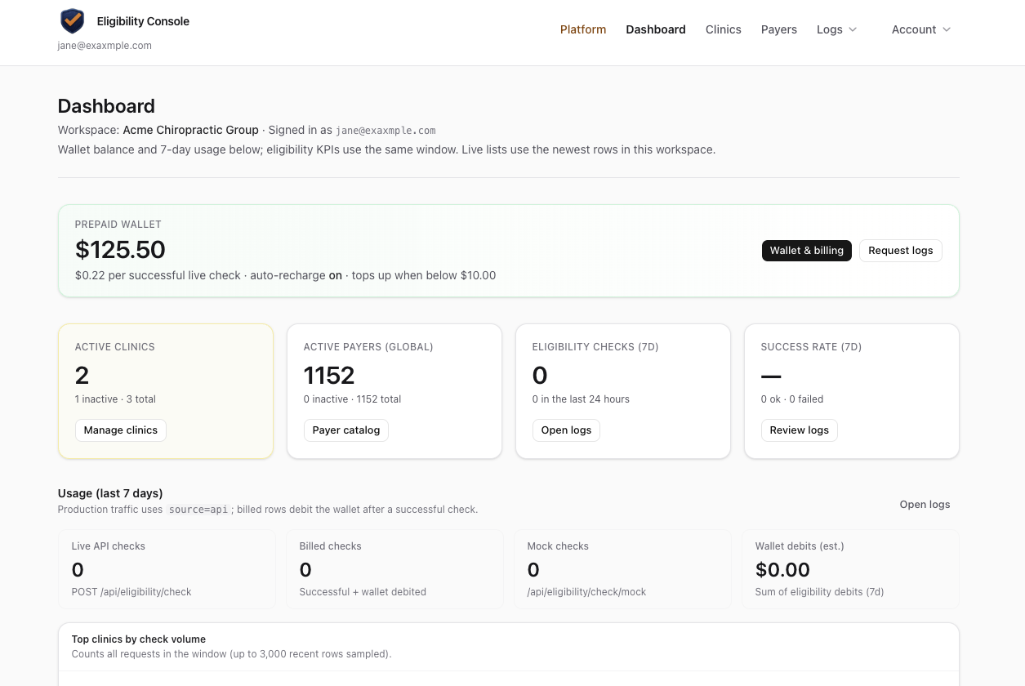Click the '0 ok · 0 failed' text
This screenshot has height=686, width=1025.
792,399
